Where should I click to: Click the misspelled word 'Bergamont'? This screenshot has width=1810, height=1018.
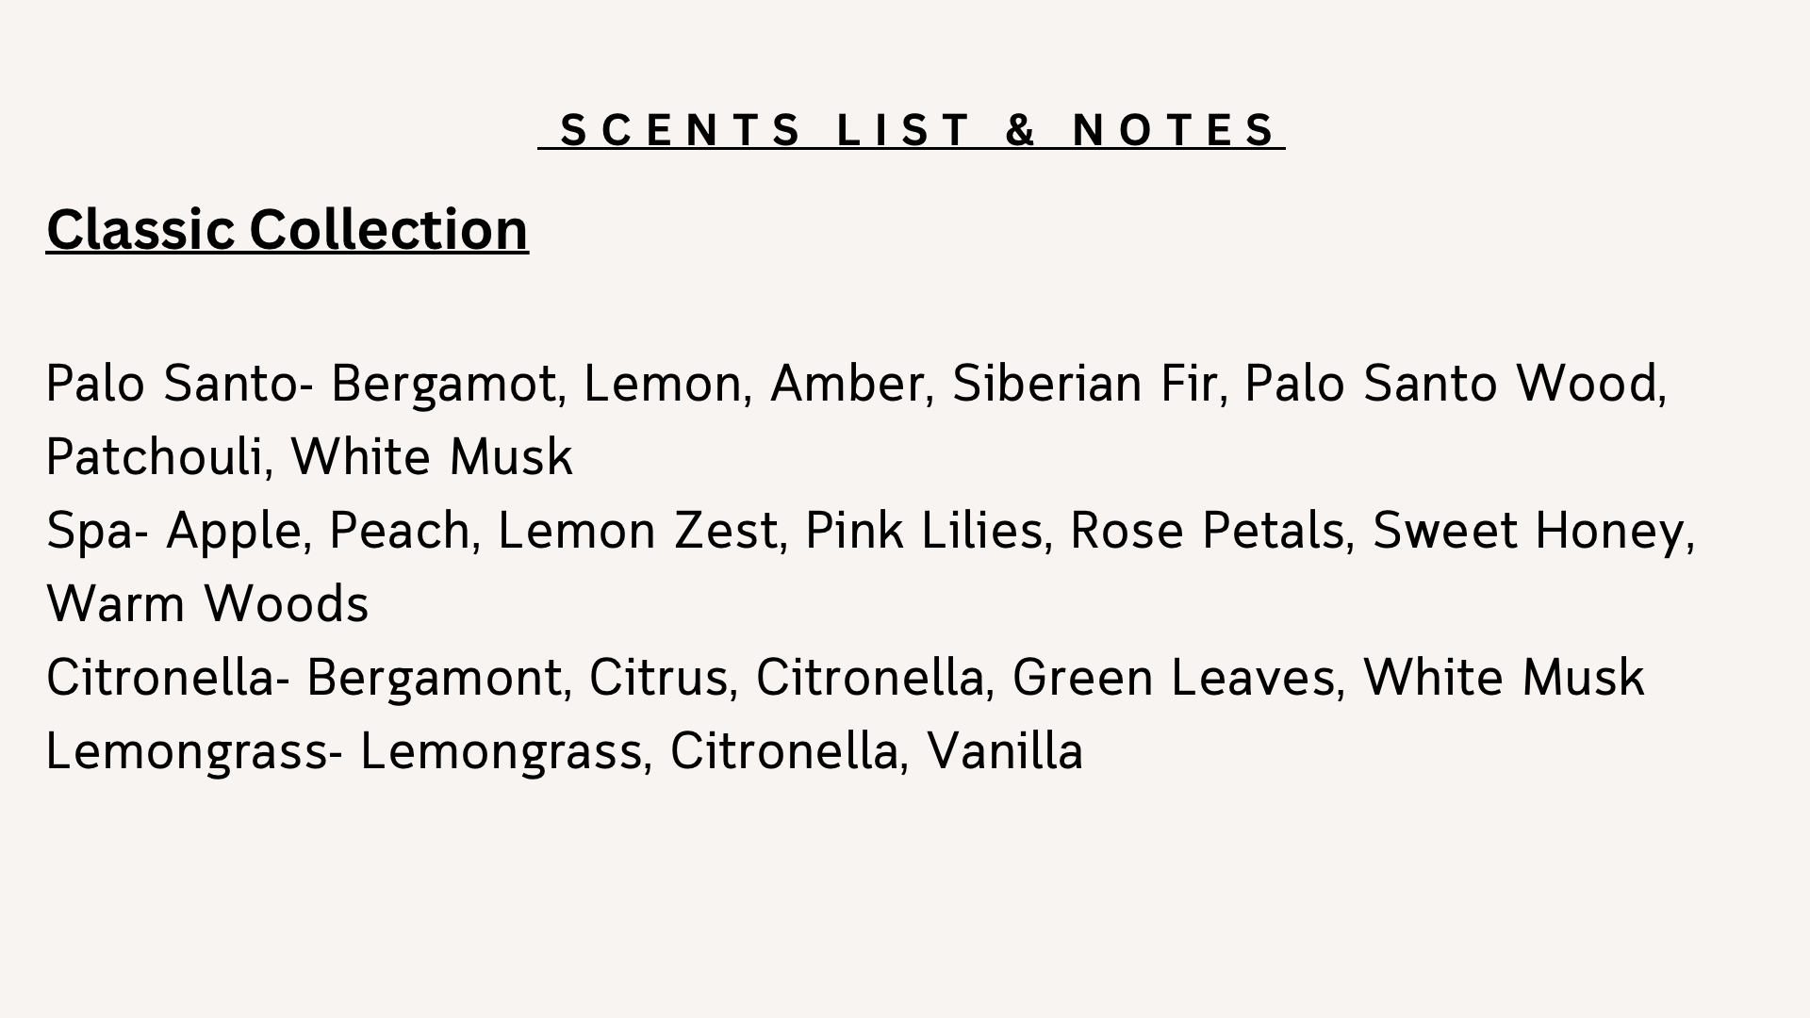point(434,678)
